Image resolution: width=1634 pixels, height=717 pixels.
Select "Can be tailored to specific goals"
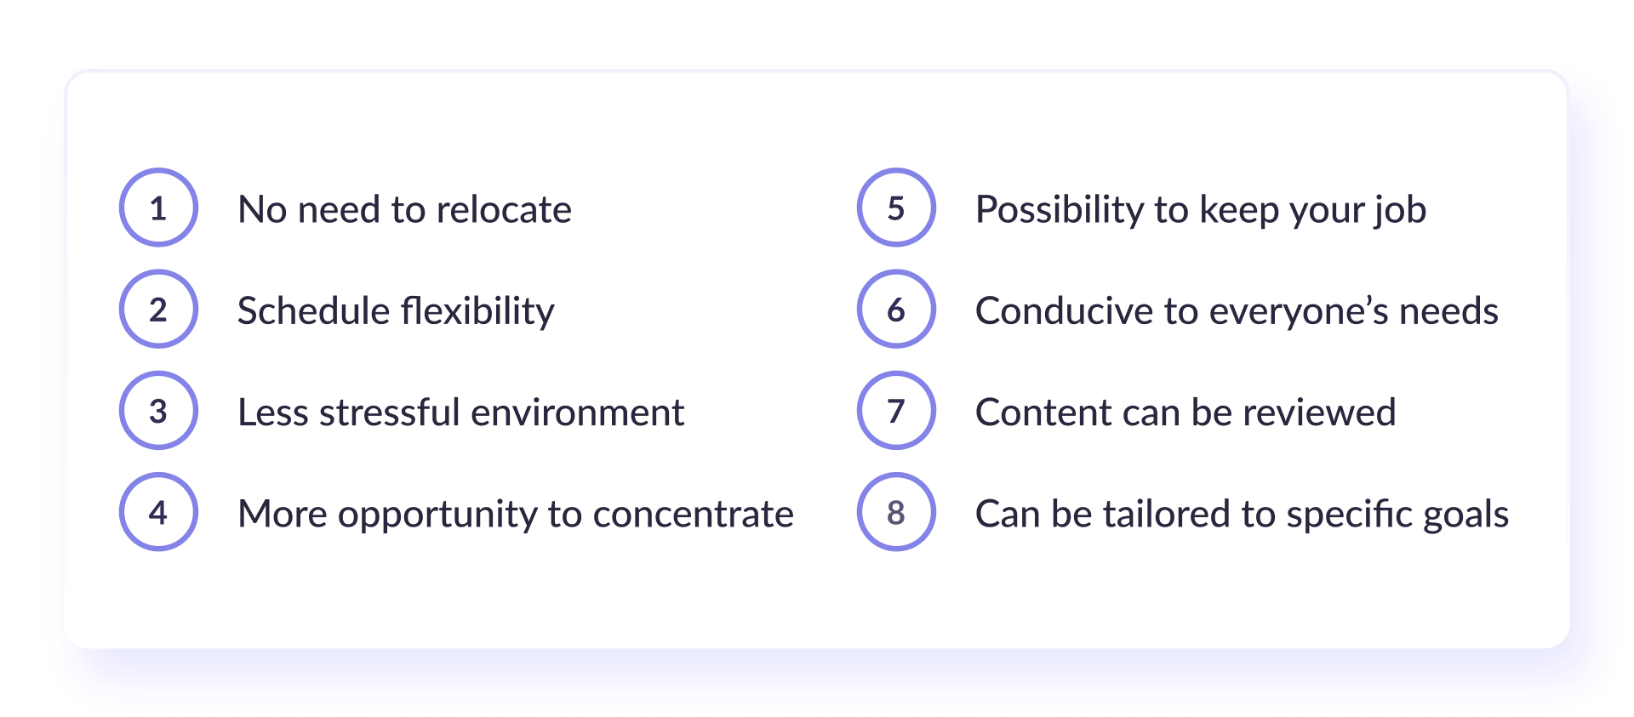[x=1243, y=515]
